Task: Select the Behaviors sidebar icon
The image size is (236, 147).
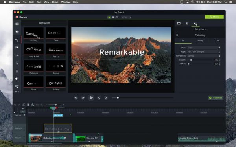Action: point(17,40)
